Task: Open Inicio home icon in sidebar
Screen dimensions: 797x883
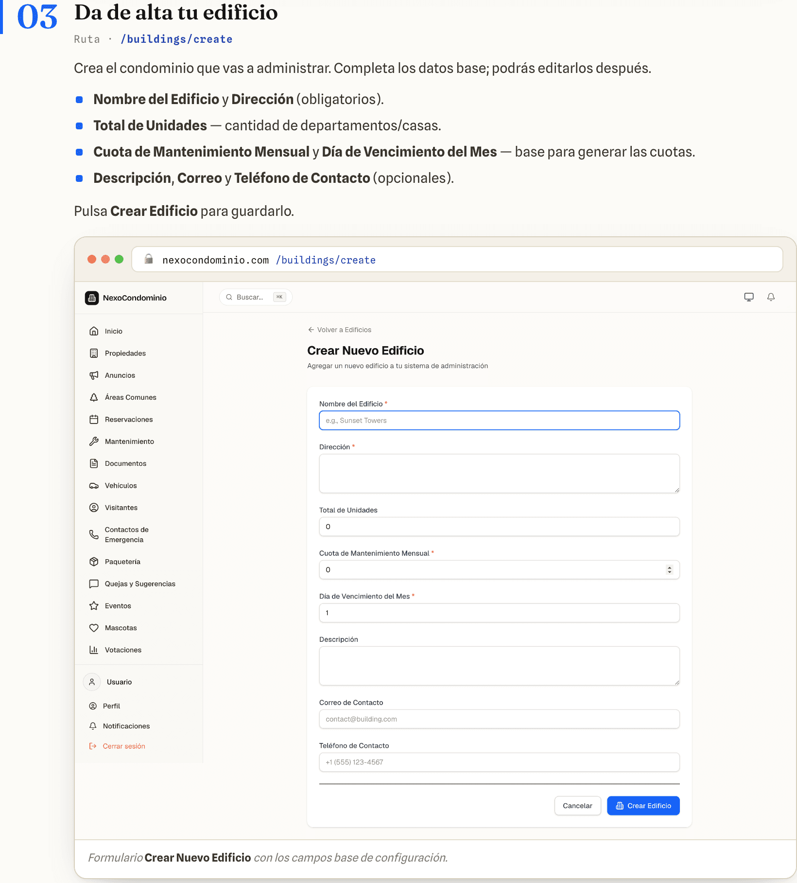Action: [94, 331]
